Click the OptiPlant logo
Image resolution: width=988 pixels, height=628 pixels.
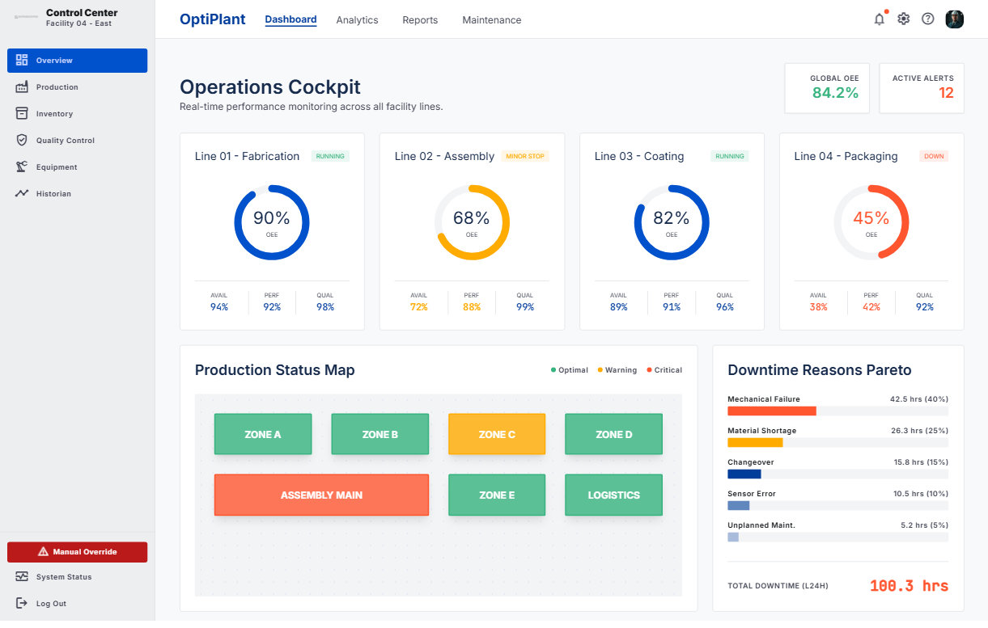[213, 19]
